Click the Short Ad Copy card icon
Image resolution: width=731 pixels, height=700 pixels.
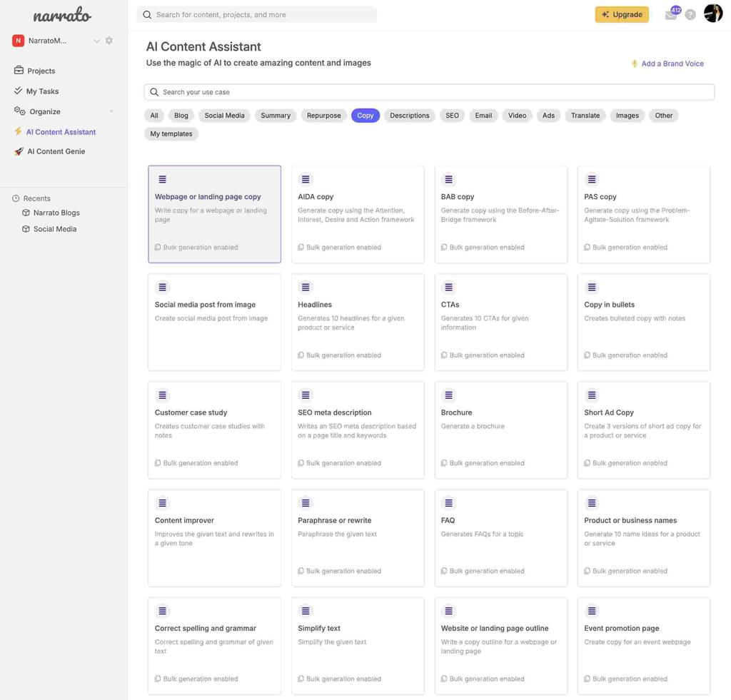point(592,395)
